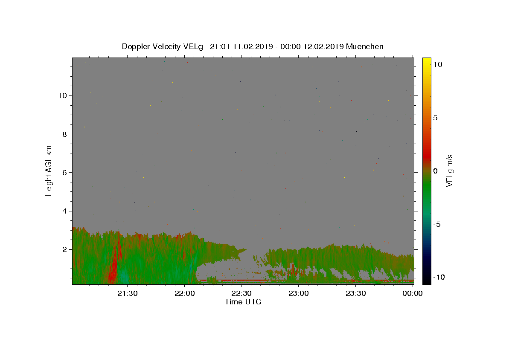Click the 23:00 time tick label

tap(298, 293)
